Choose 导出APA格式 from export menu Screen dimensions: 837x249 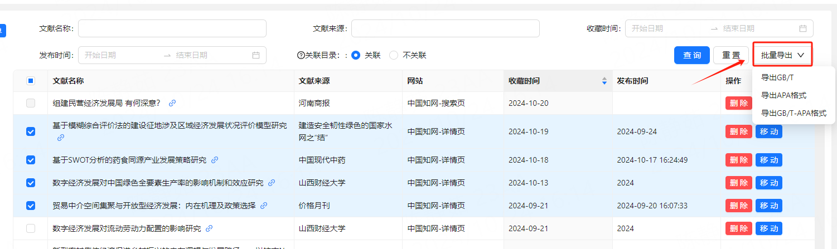click(783, 95)
